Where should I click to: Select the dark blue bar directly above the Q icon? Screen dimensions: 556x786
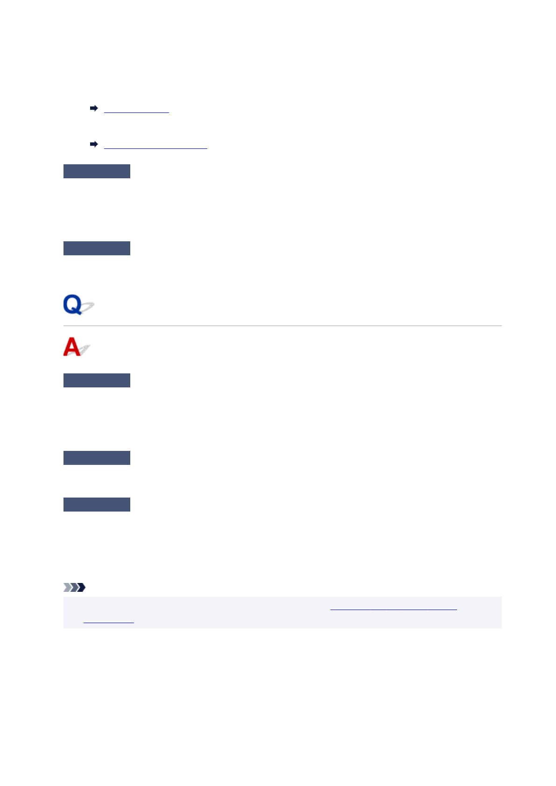pos(97,248)
